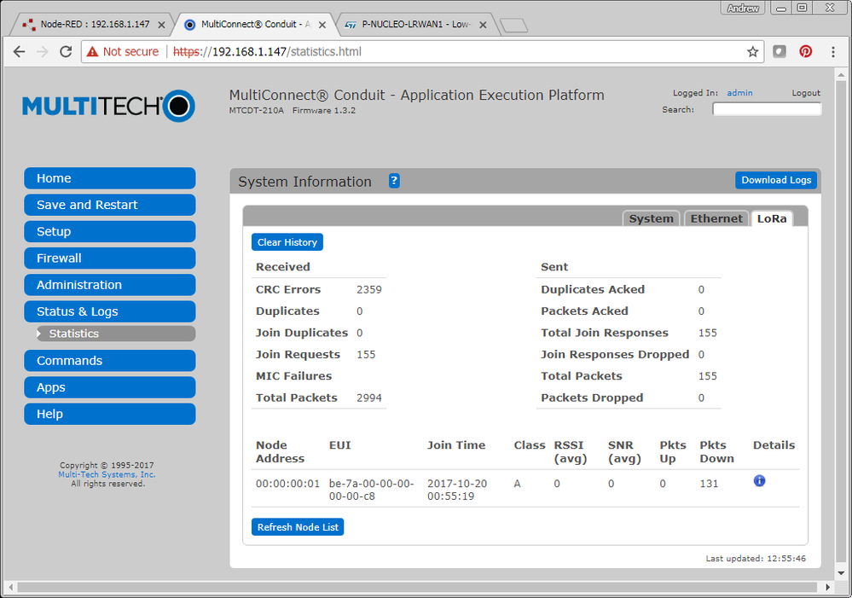Open Save and Restart

[110, 205]
